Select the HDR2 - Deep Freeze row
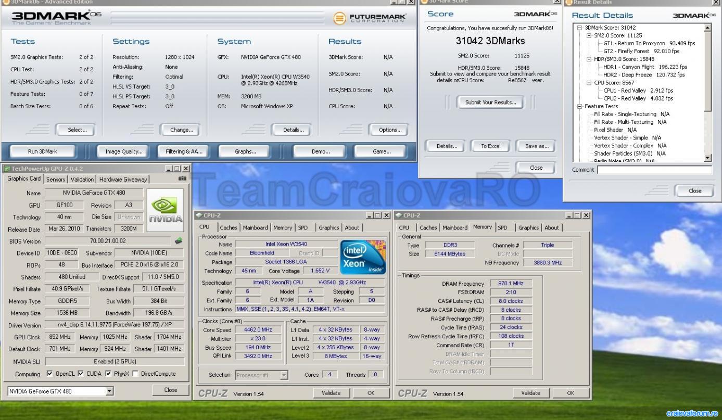 [x=645, y=74]
